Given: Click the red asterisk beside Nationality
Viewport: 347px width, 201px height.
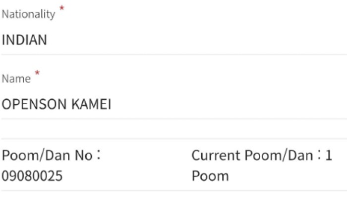Looking at the screenshot, I should 61,9.
